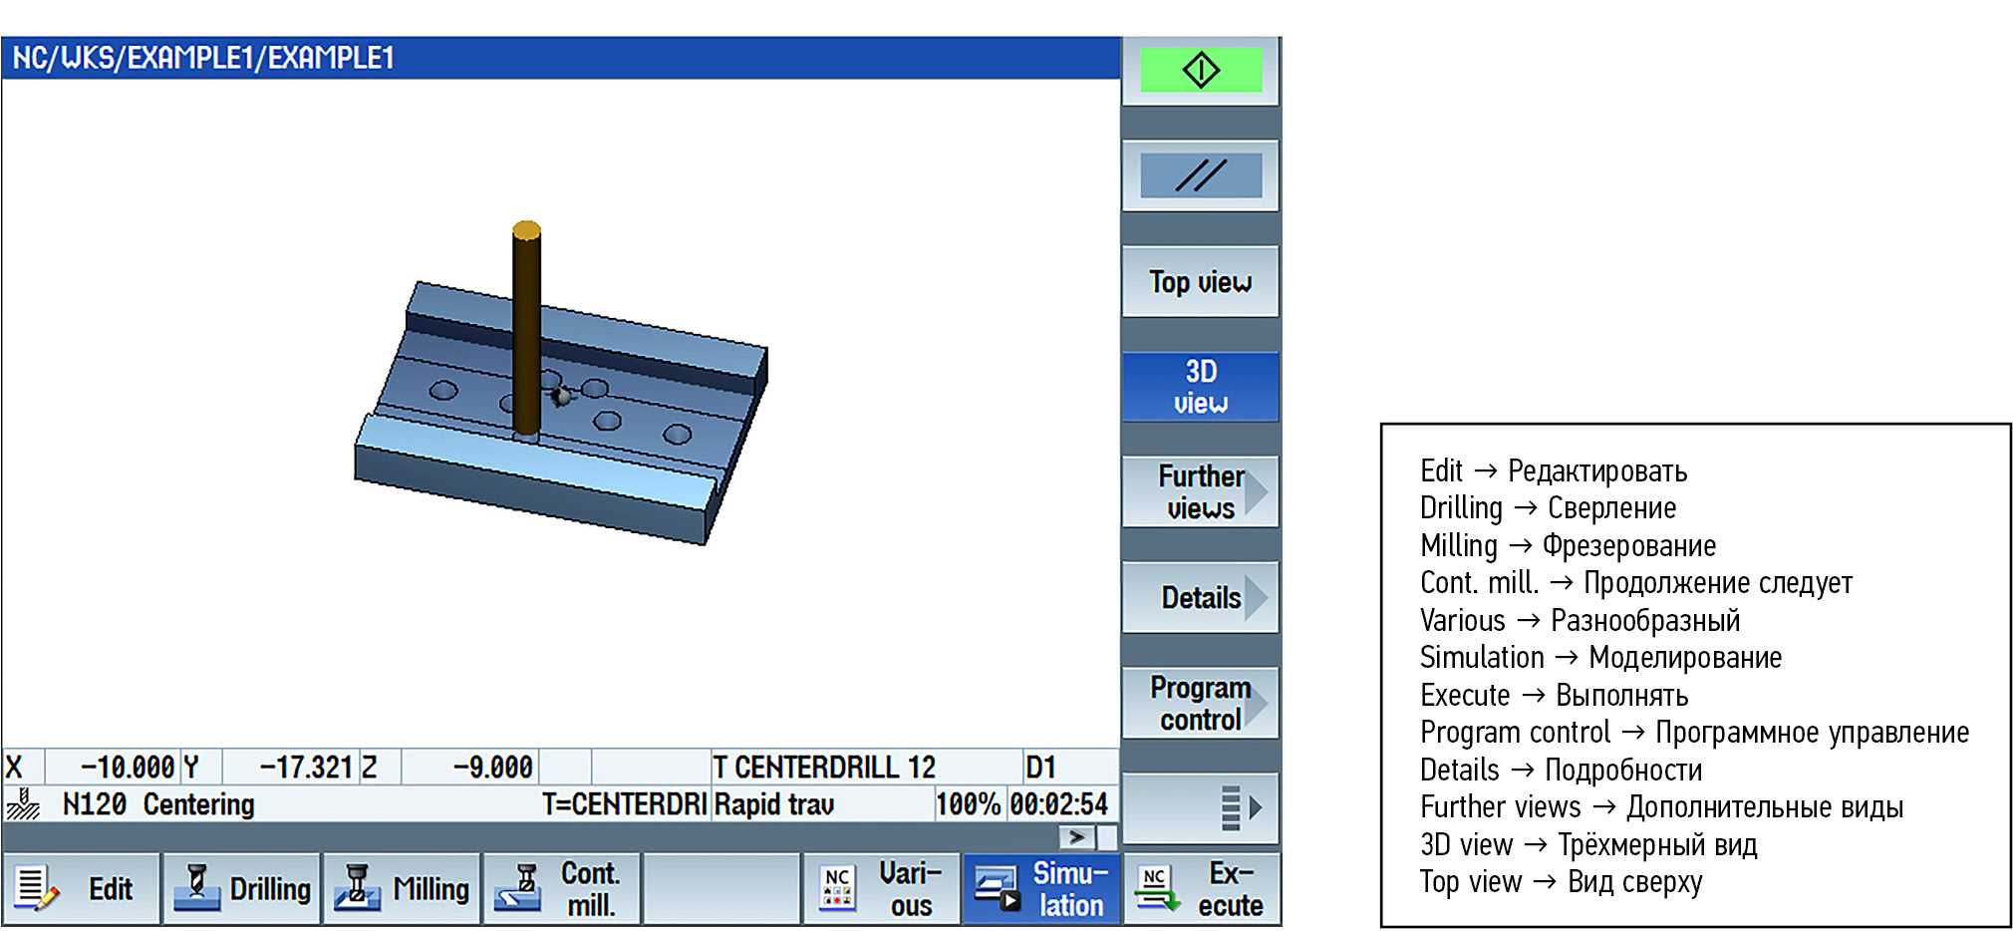Click the Milling cutter icon
The image size is (2013, 931).
pyautogui.click(x=356, y=887)
